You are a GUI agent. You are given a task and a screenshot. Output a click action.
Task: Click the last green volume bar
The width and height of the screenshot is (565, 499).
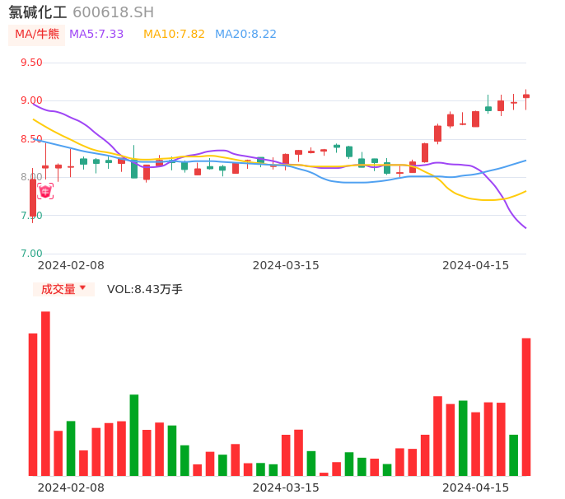[x=514, y=455]
